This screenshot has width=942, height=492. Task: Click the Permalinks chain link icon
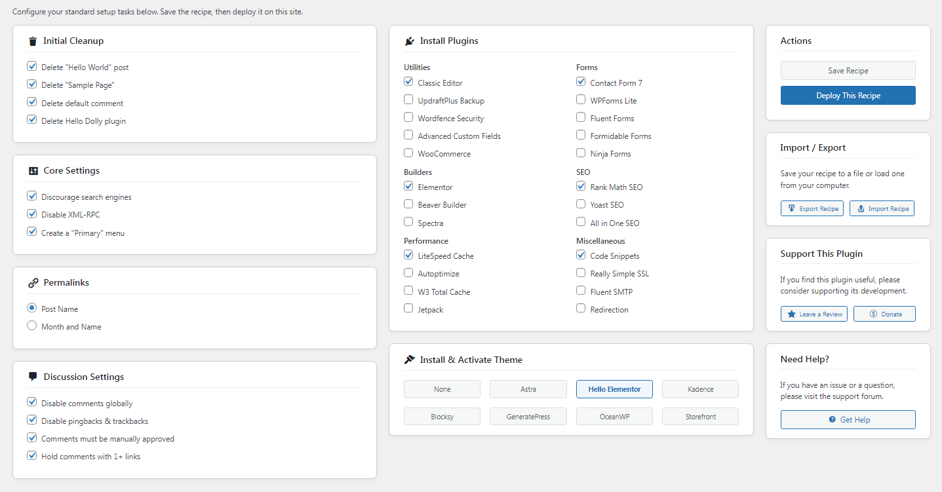(x=33, y=283)
